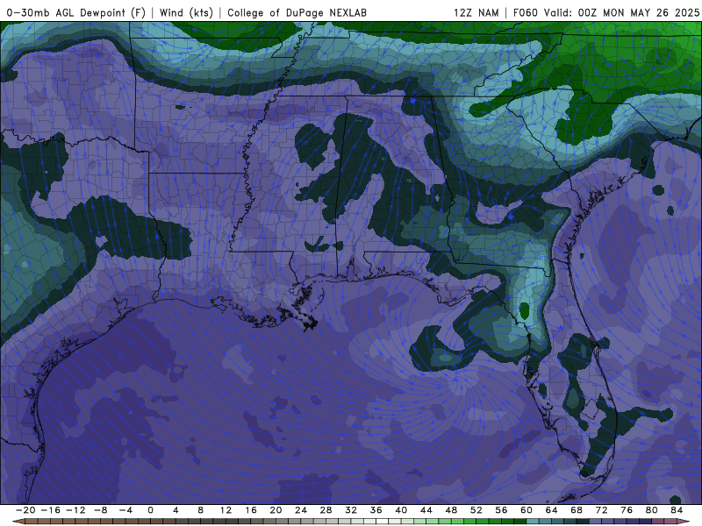The height and width of the screenshot is (526, 702).
Task: Click the 0 tick label on color scale
Action: pos(150,510)
